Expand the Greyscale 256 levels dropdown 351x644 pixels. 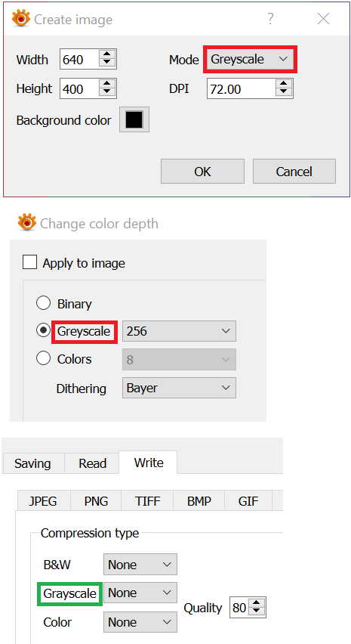pos(179,331)
